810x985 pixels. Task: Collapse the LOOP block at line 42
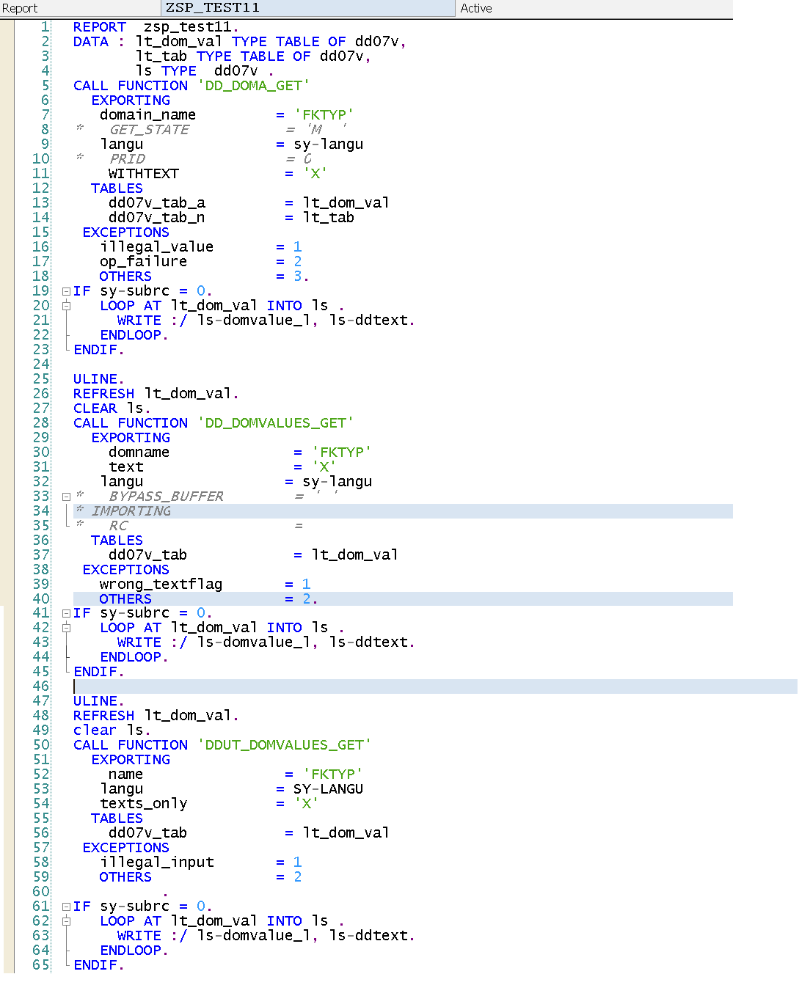pyautogui.click(x=67, y=627)
